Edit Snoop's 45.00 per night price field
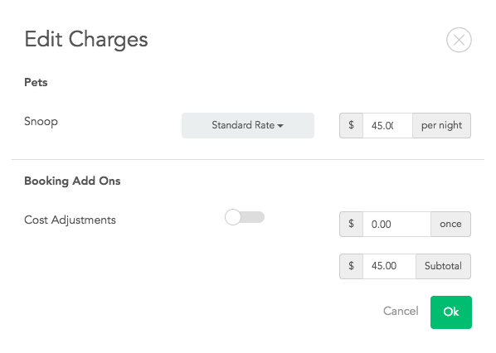 tap(387, 125)
